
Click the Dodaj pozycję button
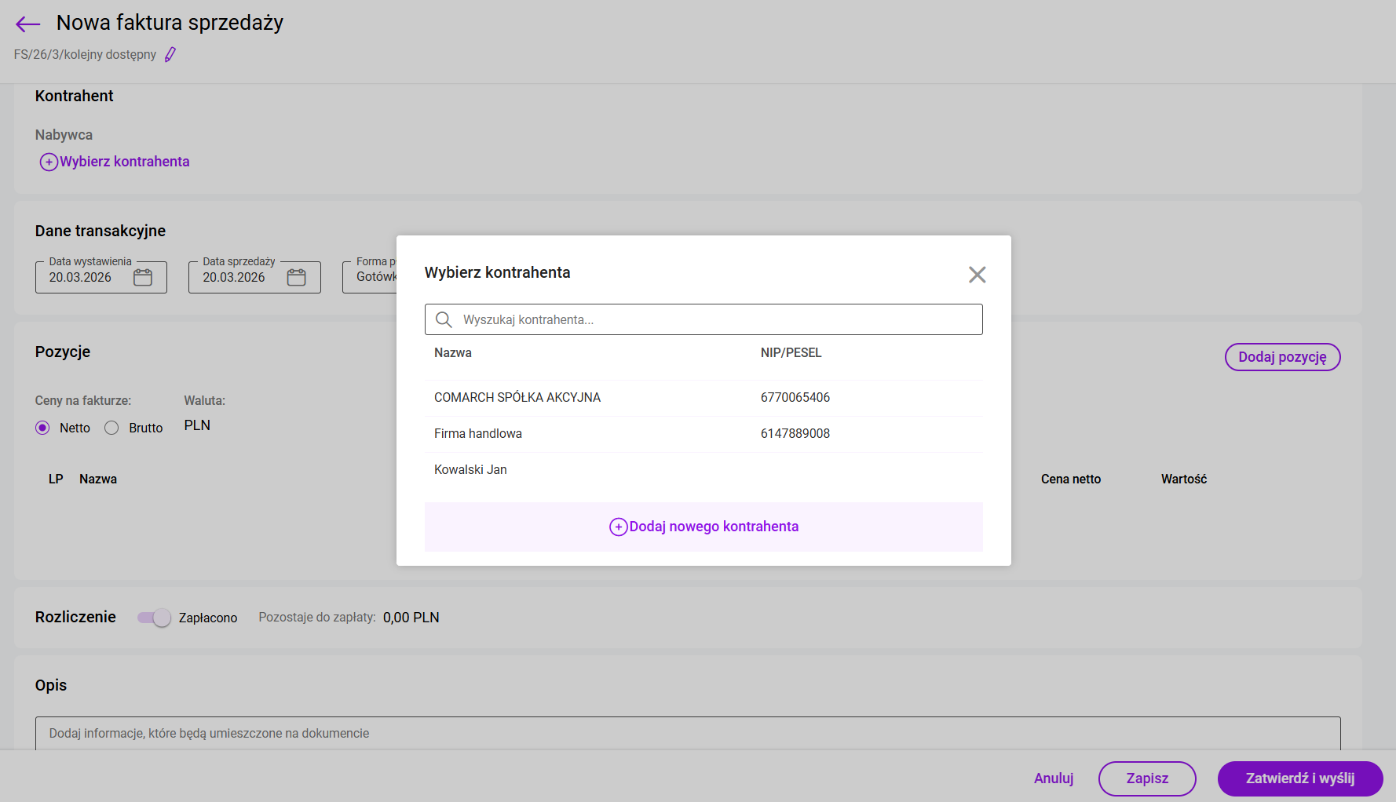[1282, 357]
